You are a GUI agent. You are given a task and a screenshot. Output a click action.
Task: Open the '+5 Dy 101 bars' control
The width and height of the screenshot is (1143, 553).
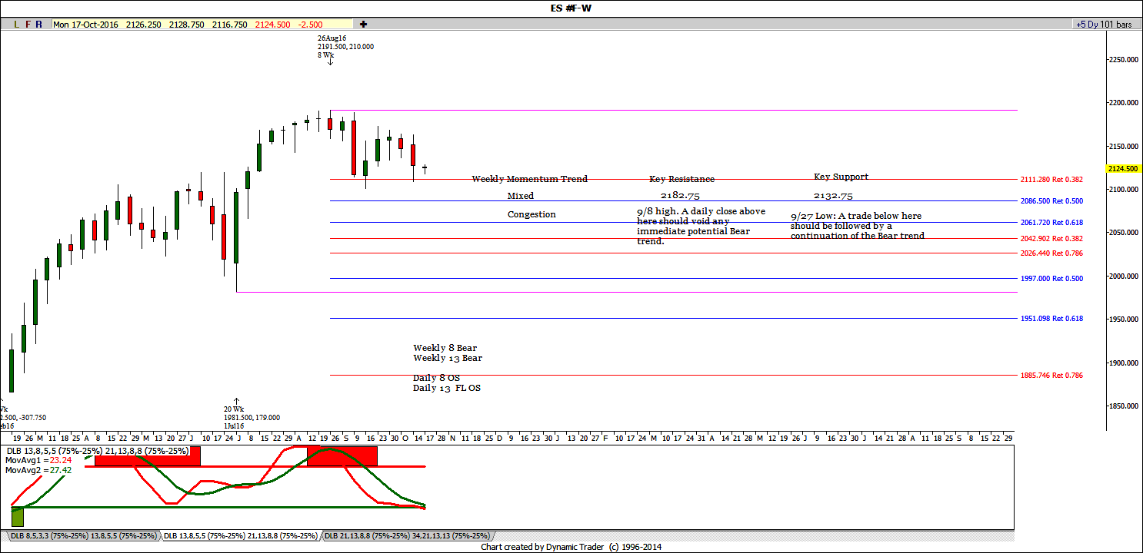1106,25
